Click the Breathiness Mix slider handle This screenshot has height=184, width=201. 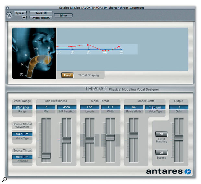(x=46, y=155)
